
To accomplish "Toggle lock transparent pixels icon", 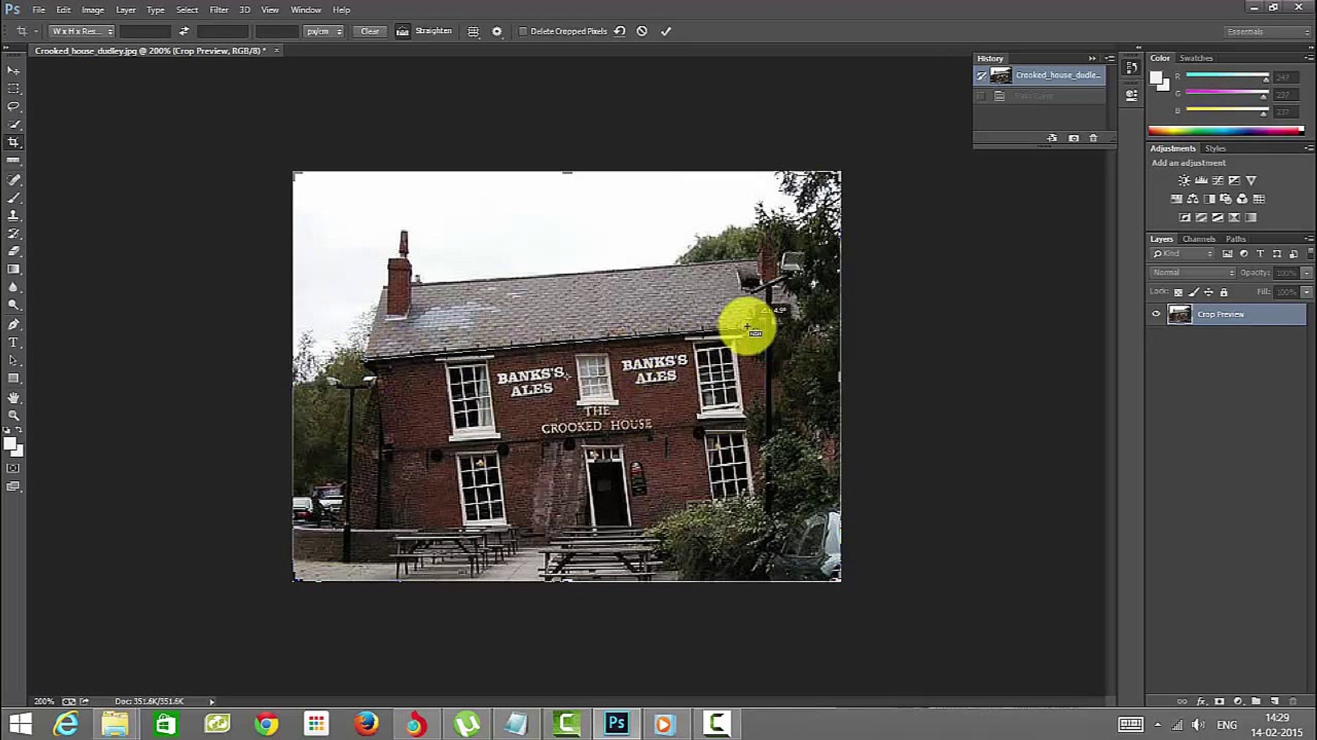I will (x=1178, y=293).
